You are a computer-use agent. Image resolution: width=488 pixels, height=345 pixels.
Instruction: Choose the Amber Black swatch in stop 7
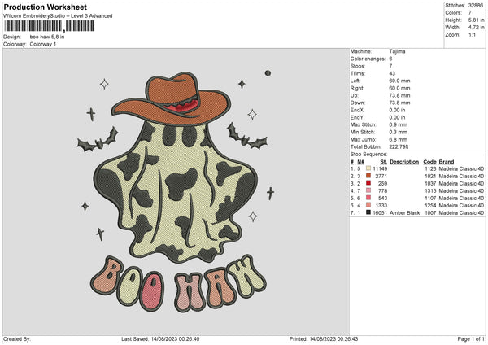[368, 212]
